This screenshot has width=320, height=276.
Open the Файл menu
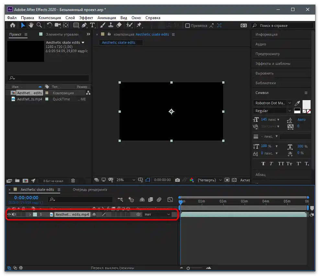tap(12, 18)
